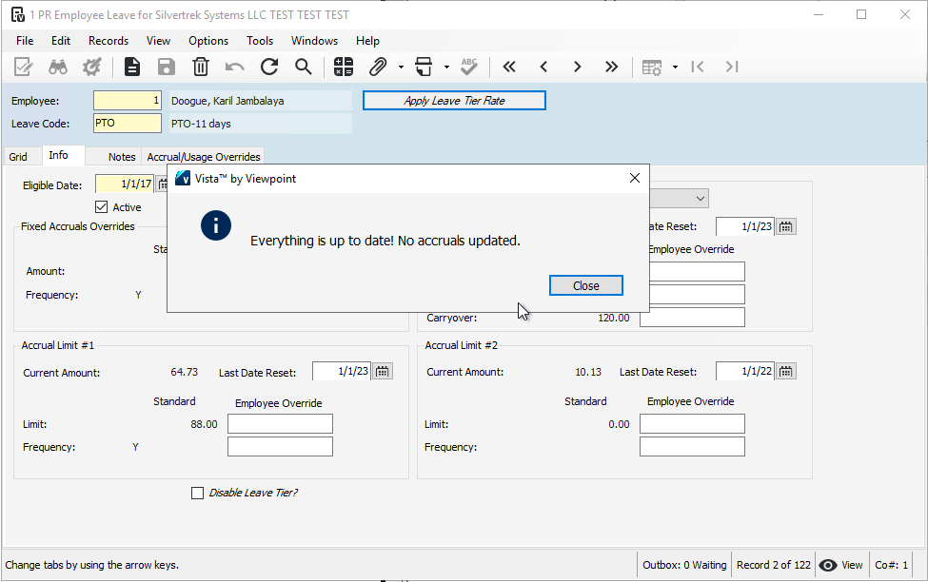Go to last record double-right arrows
The image size is (928, 582).
coord(611,67)
